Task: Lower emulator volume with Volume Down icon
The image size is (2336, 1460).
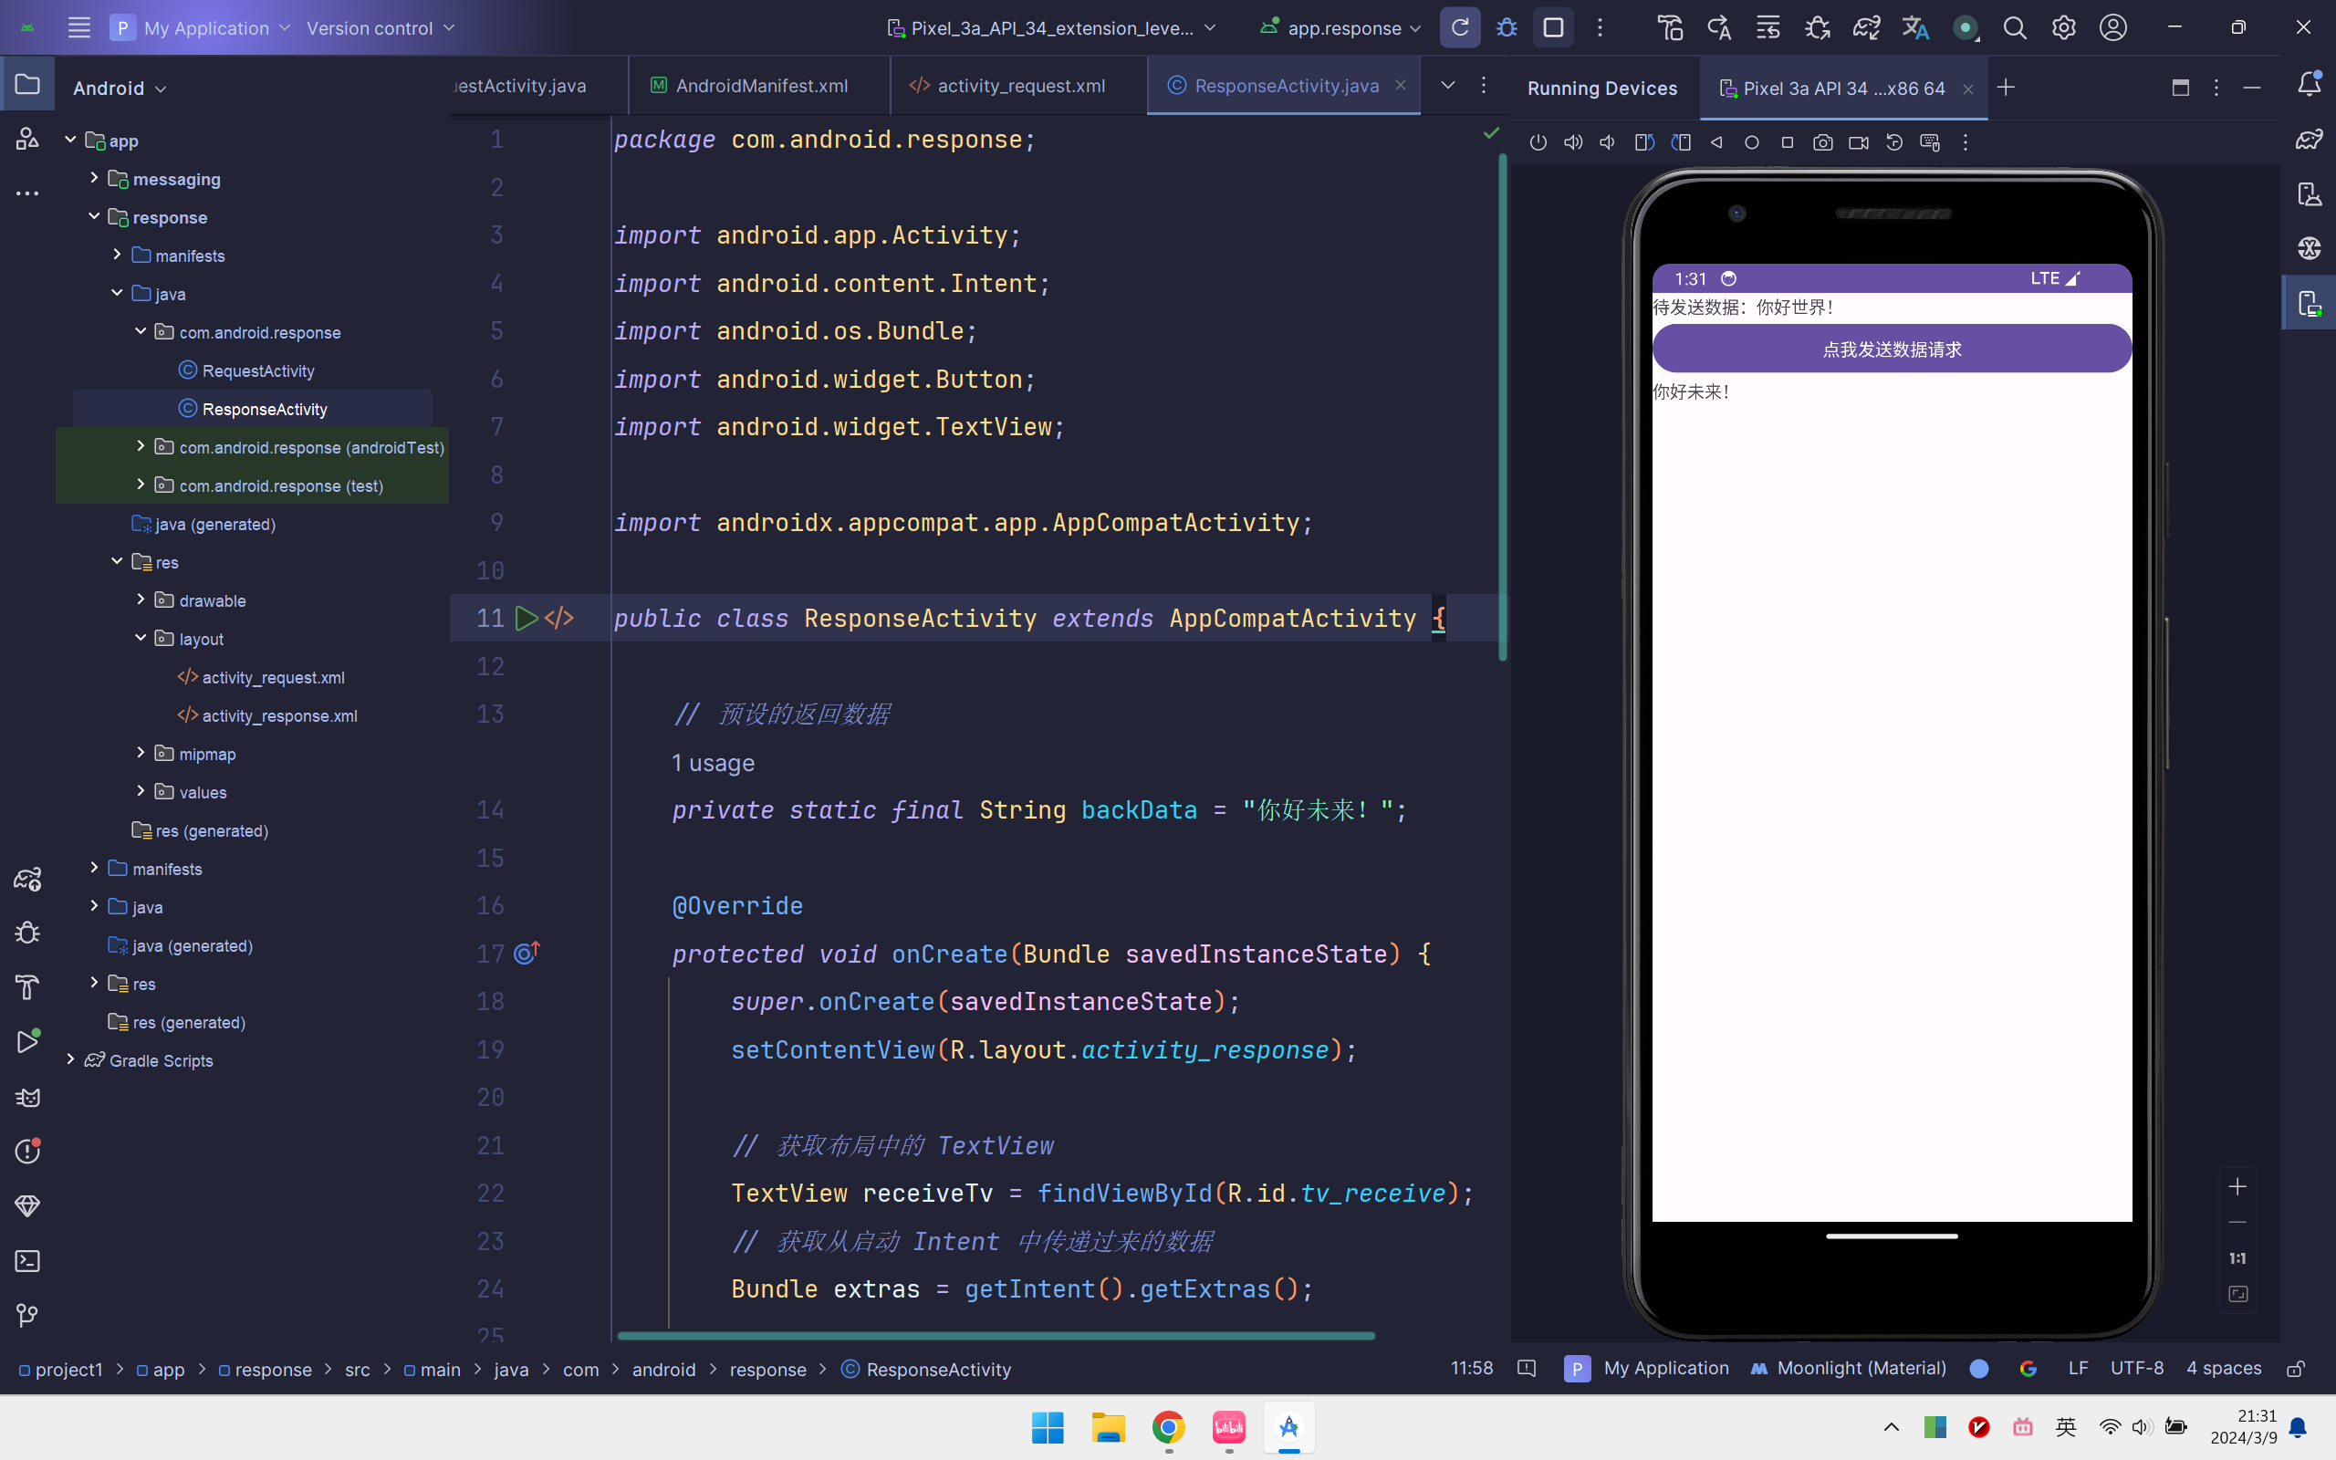Action: click(x=1608, y=143)
